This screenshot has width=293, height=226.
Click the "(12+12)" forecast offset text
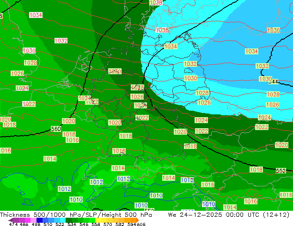click(x=276, y=215)
